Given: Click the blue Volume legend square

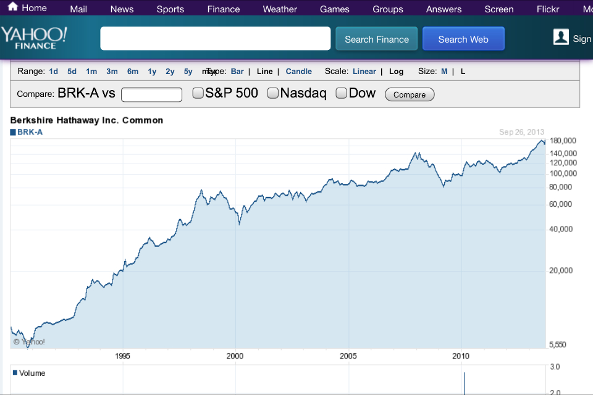Looking at the screenshot, I should (15, 373).
